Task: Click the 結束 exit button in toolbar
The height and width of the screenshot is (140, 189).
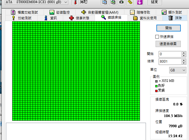Action: pos(154,2)
